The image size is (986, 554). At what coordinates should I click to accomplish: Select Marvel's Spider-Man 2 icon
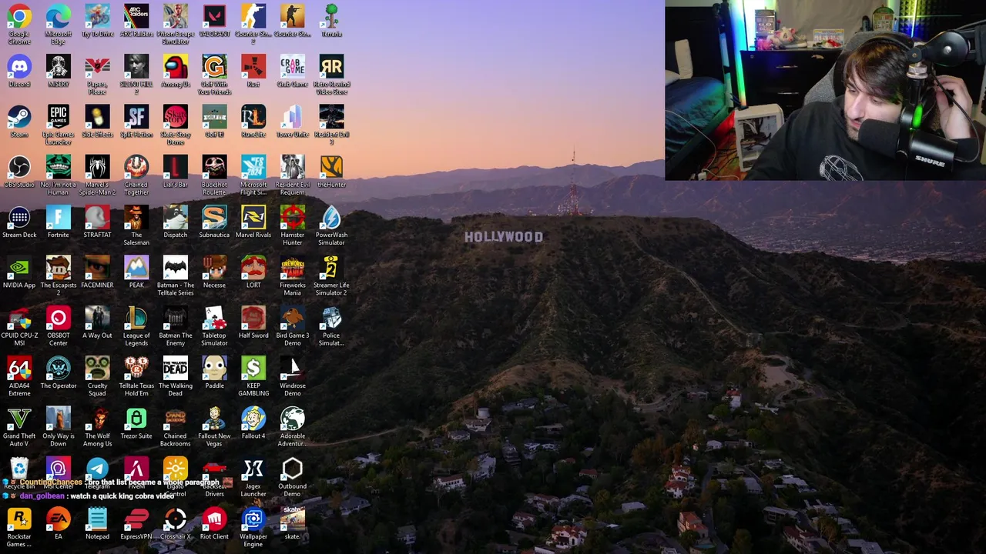(97, 167)
